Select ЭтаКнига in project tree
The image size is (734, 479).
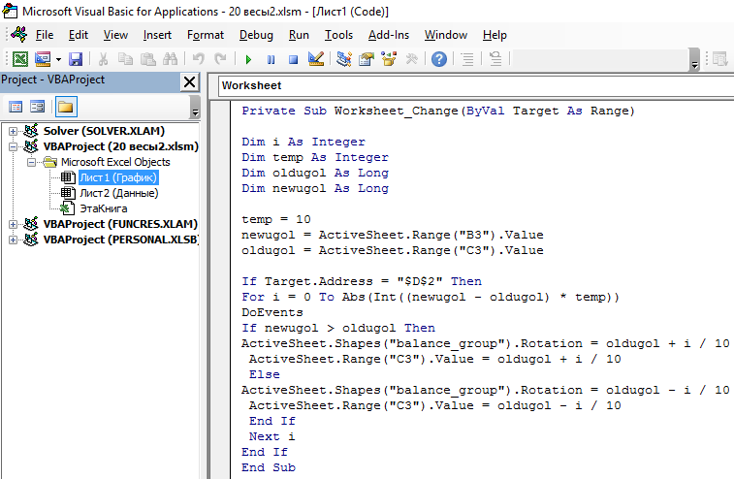click(x=104, y=208)
